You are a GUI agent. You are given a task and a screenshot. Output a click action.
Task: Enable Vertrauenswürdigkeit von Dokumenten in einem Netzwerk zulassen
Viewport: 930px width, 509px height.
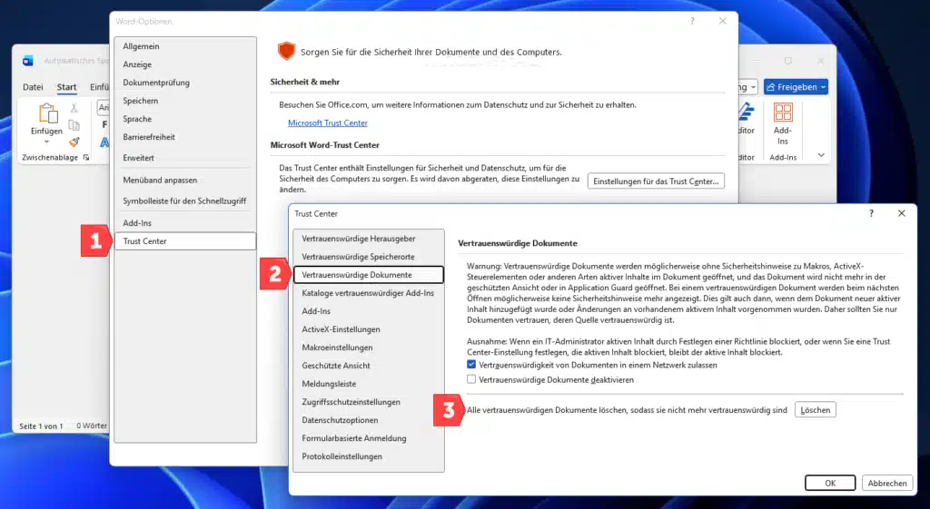click(471, 365)
